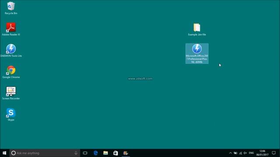This screenshot has height=157, width=280.
Task: Select the Adobe Reader XI shortcut
Action: click(11, 29)
